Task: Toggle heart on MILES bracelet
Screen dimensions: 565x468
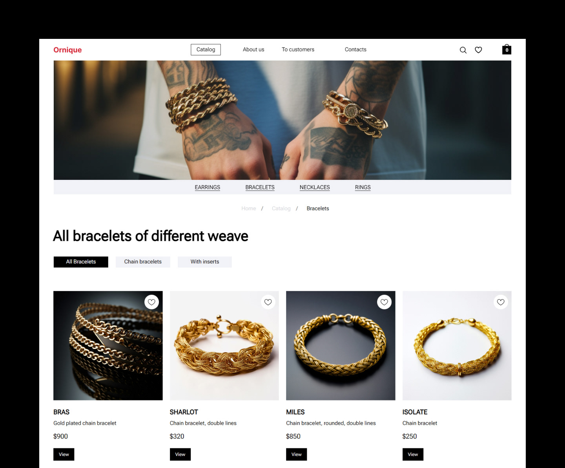Action: 384,302
